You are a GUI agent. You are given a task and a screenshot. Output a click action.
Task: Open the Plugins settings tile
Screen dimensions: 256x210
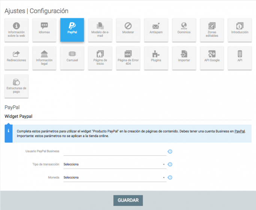pos(156,58)
